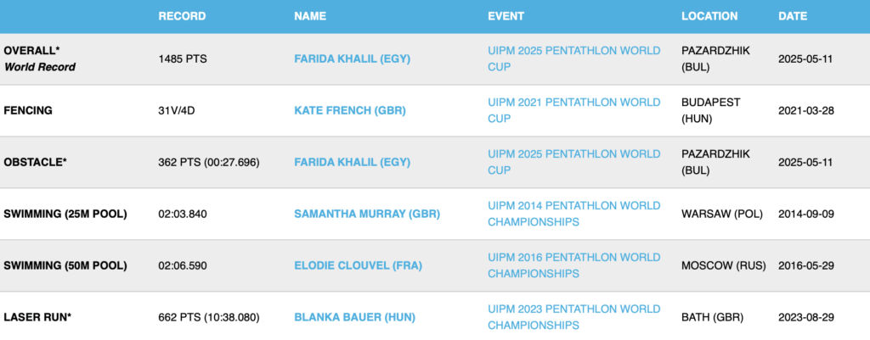The width and height of the screenshot is (870, 340).
Task: Open Farida Khalil link in Obstacle row
Action: click(352, 162)
